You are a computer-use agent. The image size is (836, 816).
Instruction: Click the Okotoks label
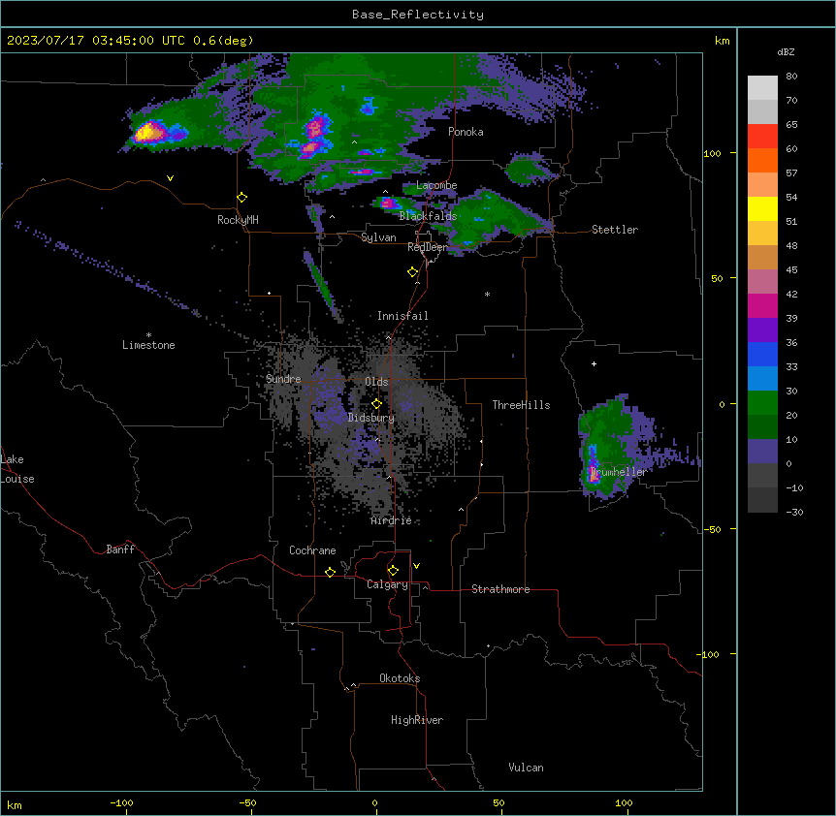click(x=400, y=678)
